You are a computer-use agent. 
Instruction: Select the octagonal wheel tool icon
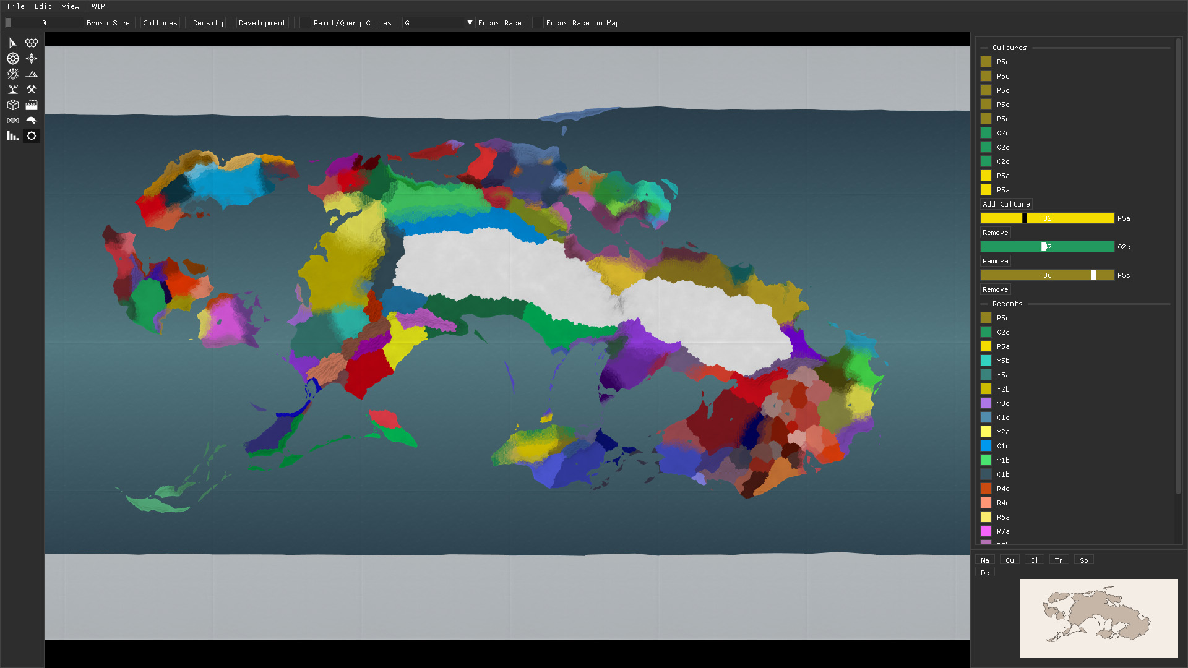12,58
